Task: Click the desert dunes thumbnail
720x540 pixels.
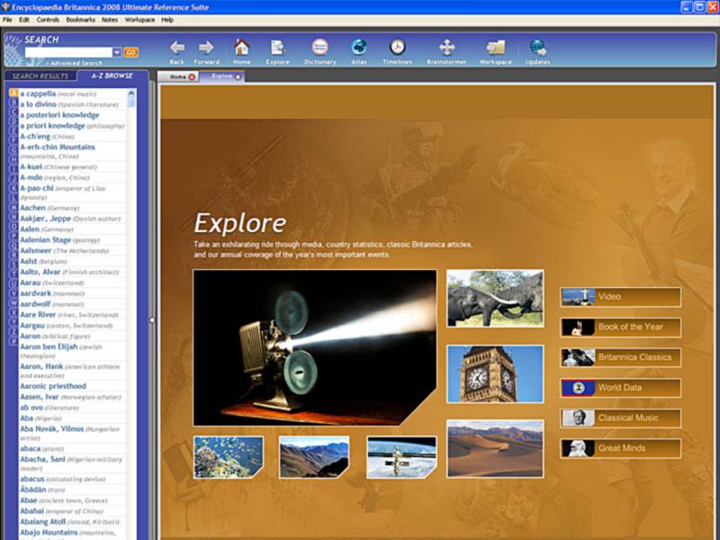Action: pos(495,449)
